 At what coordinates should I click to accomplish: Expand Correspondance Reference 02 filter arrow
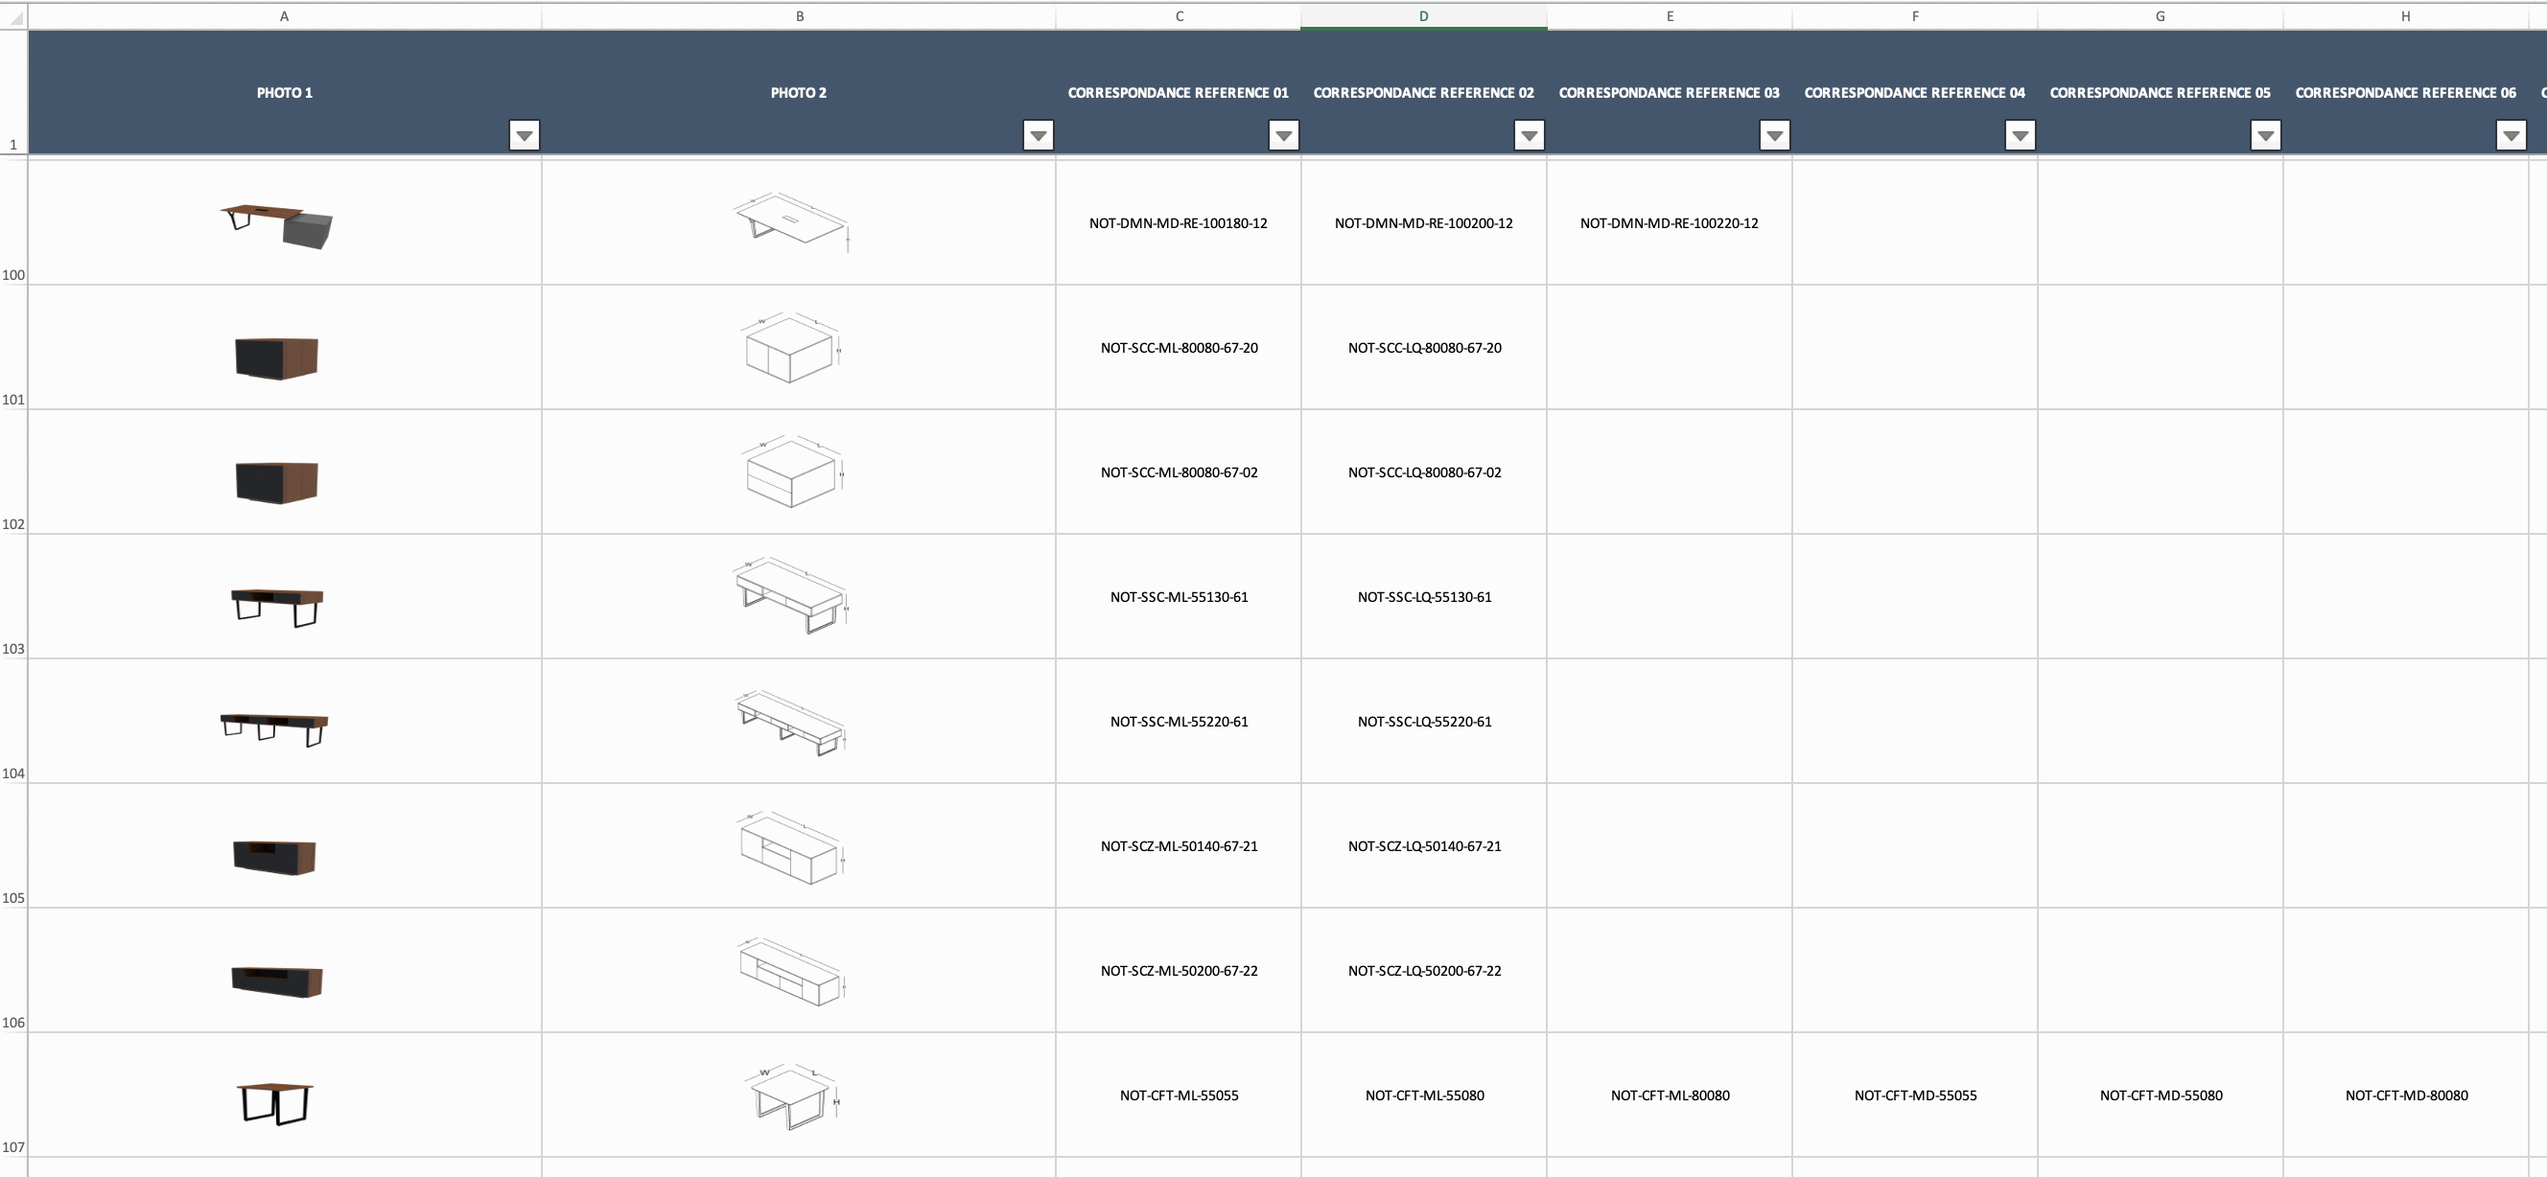point(1529,135)
